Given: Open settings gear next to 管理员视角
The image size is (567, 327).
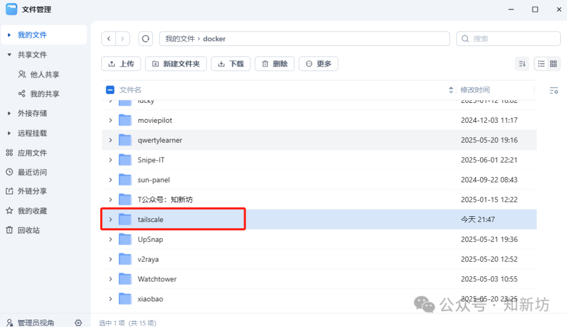Looking at the screenshot, I should (x=78, y=322).
